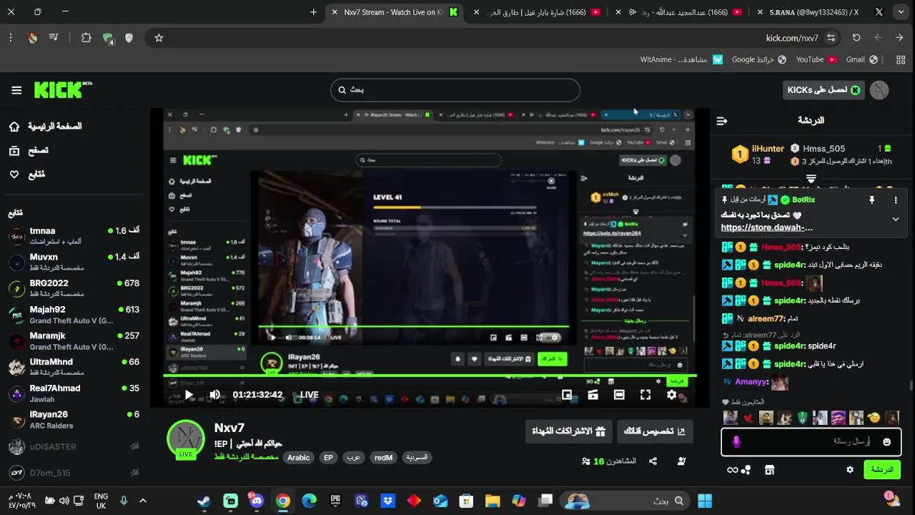This screenshot has height=515, width=915.
Task: Open Gmail bookmark in bookmarks bar
Action: pyautogui.click(x=861, y=59)
